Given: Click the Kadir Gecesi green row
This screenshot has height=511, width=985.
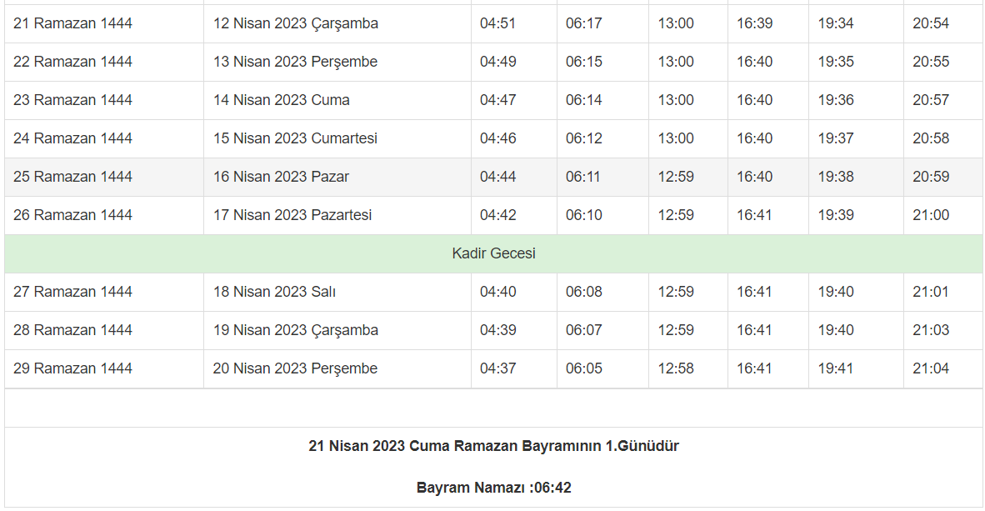Looking at the screenshot, I should click(493, 253).
